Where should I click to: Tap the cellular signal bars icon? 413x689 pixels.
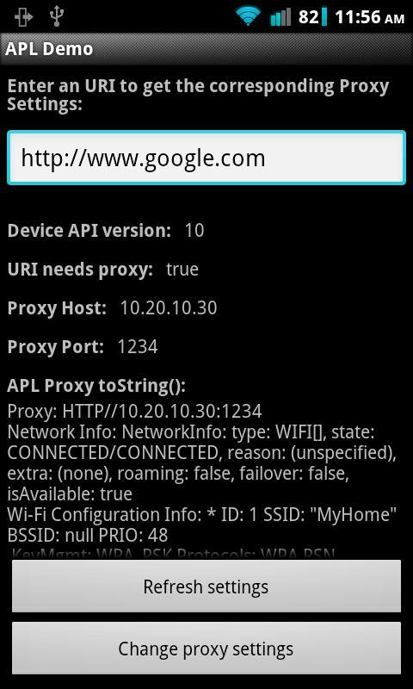pyautogui.click(x=280, y=17)
